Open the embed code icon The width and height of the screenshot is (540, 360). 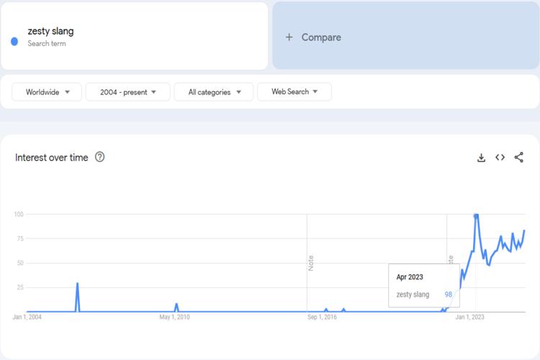[x=500, y=158]
